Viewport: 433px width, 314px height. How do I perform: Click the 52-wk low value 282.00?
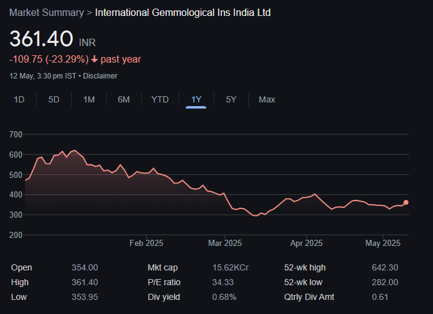click(385, 282)
